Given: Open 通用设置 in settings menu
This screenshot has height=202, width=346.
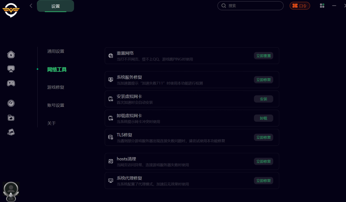Looking at the screenshot, I should pos(56,51).
